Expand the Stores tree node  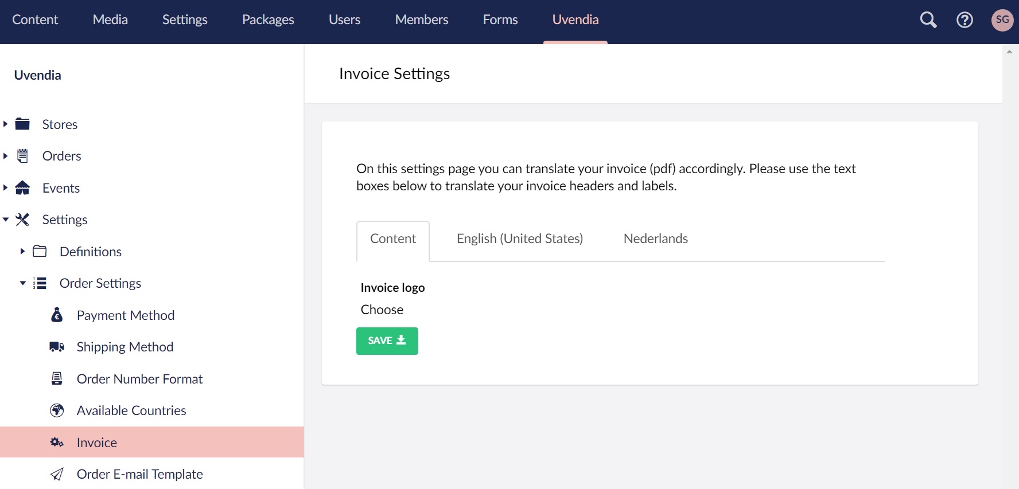tap(5, 124)
